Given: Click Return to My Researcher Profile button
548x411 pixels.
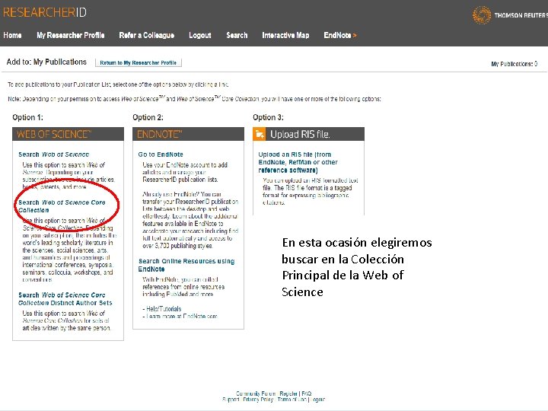Looking at the screenshot, I should [139, 62].
